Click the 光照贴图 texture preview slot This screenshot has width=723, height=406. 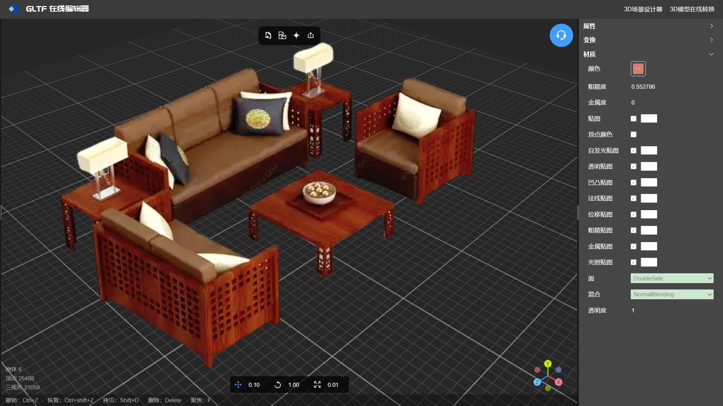point(649,262)
